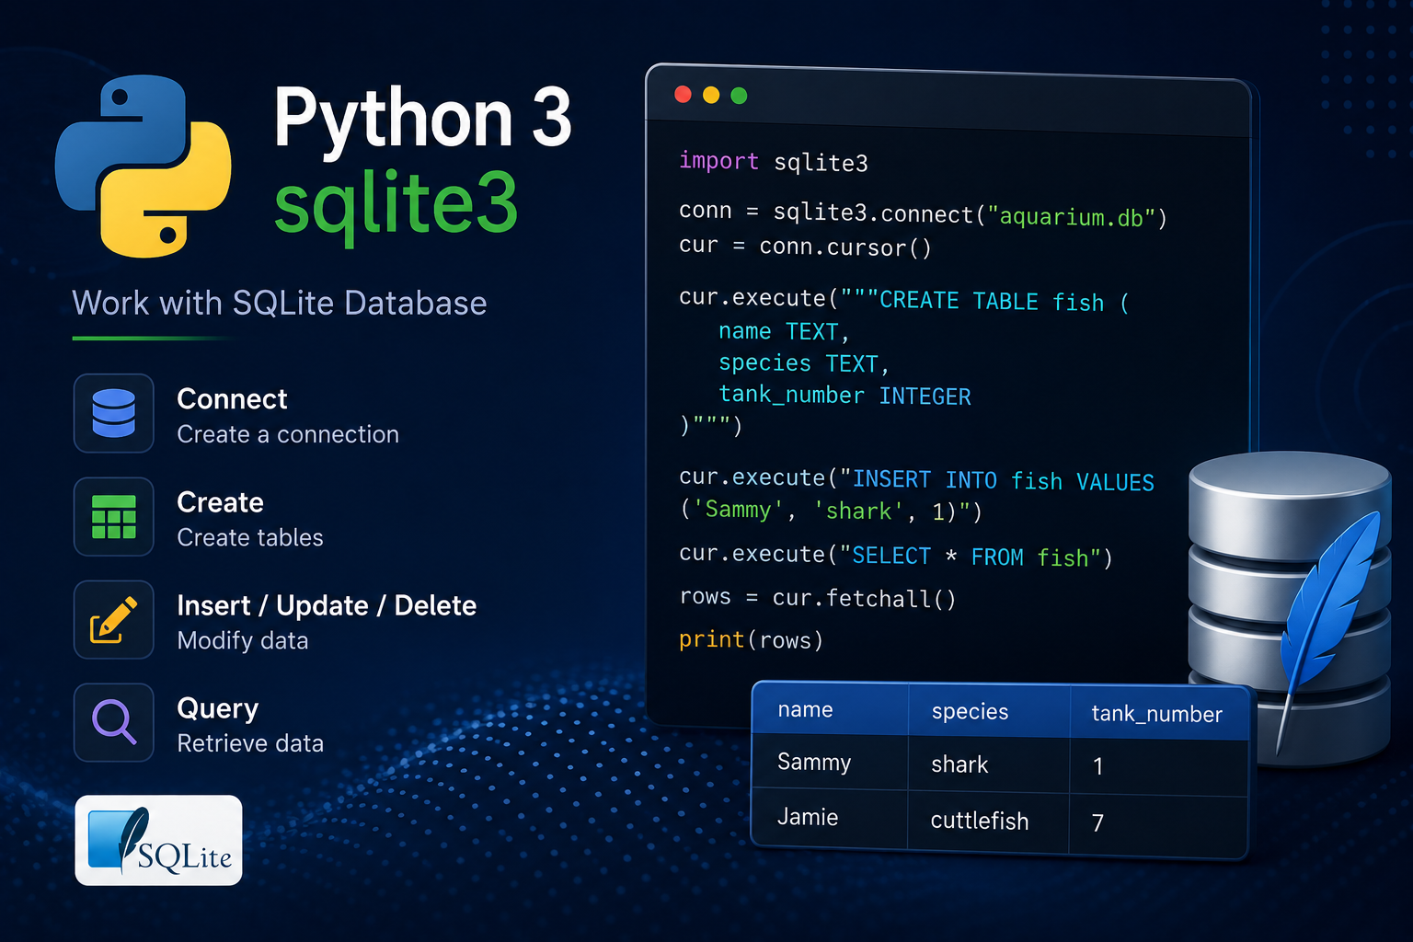Screen dimensions: 1413x942
Task: Click the blue and yellow Python logo
Action: click(144, 166)
